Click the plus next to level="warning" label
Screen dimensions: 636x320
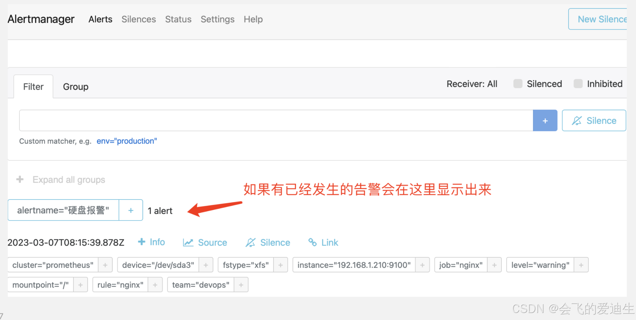[x=581, y=265]
